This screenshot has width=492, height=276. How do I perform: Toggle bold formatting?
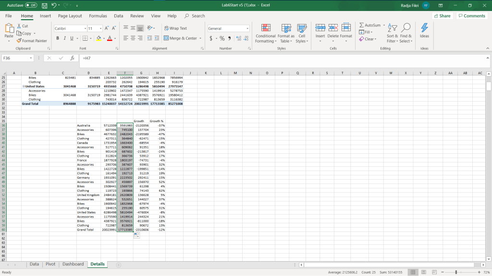58,38
